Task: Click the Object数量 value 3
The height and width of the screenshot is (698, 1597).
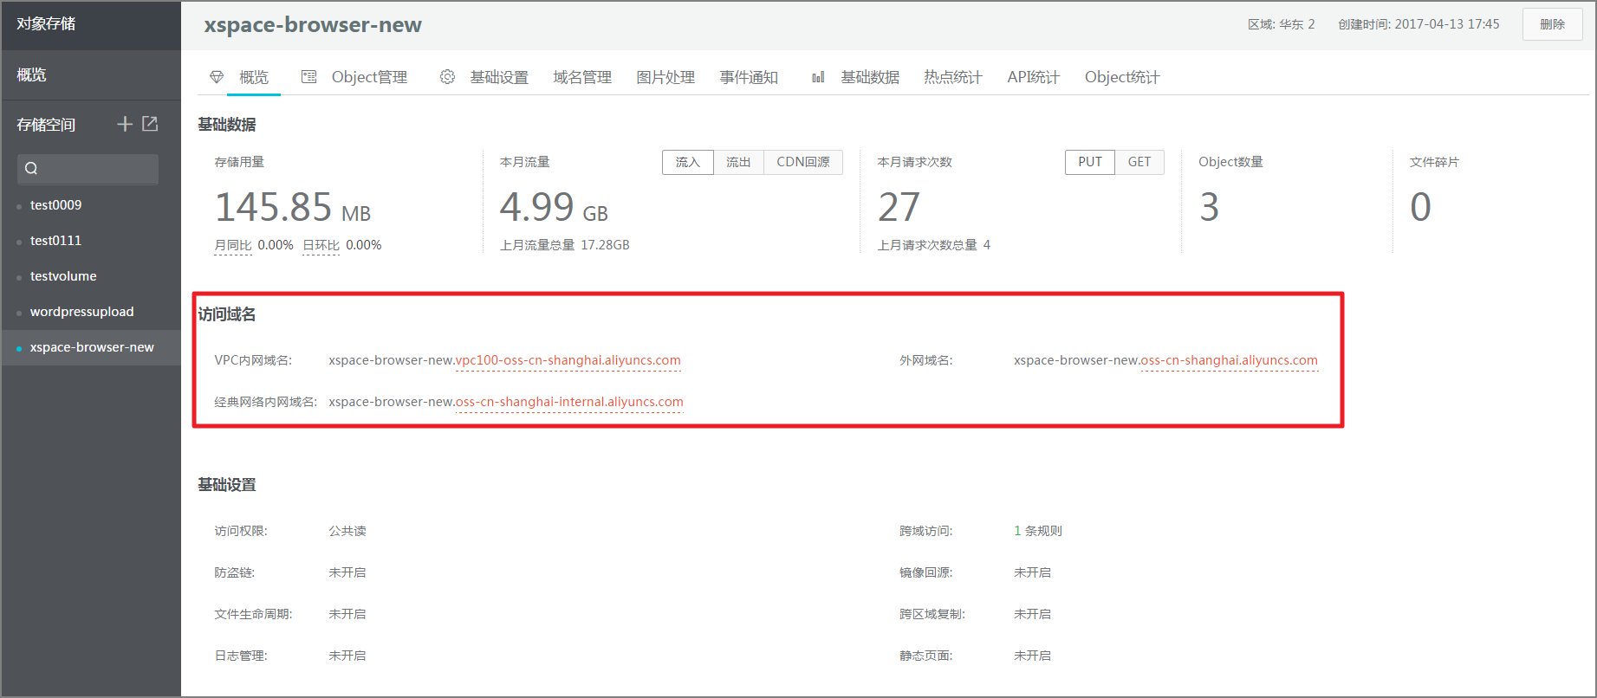Action: 1210,207
